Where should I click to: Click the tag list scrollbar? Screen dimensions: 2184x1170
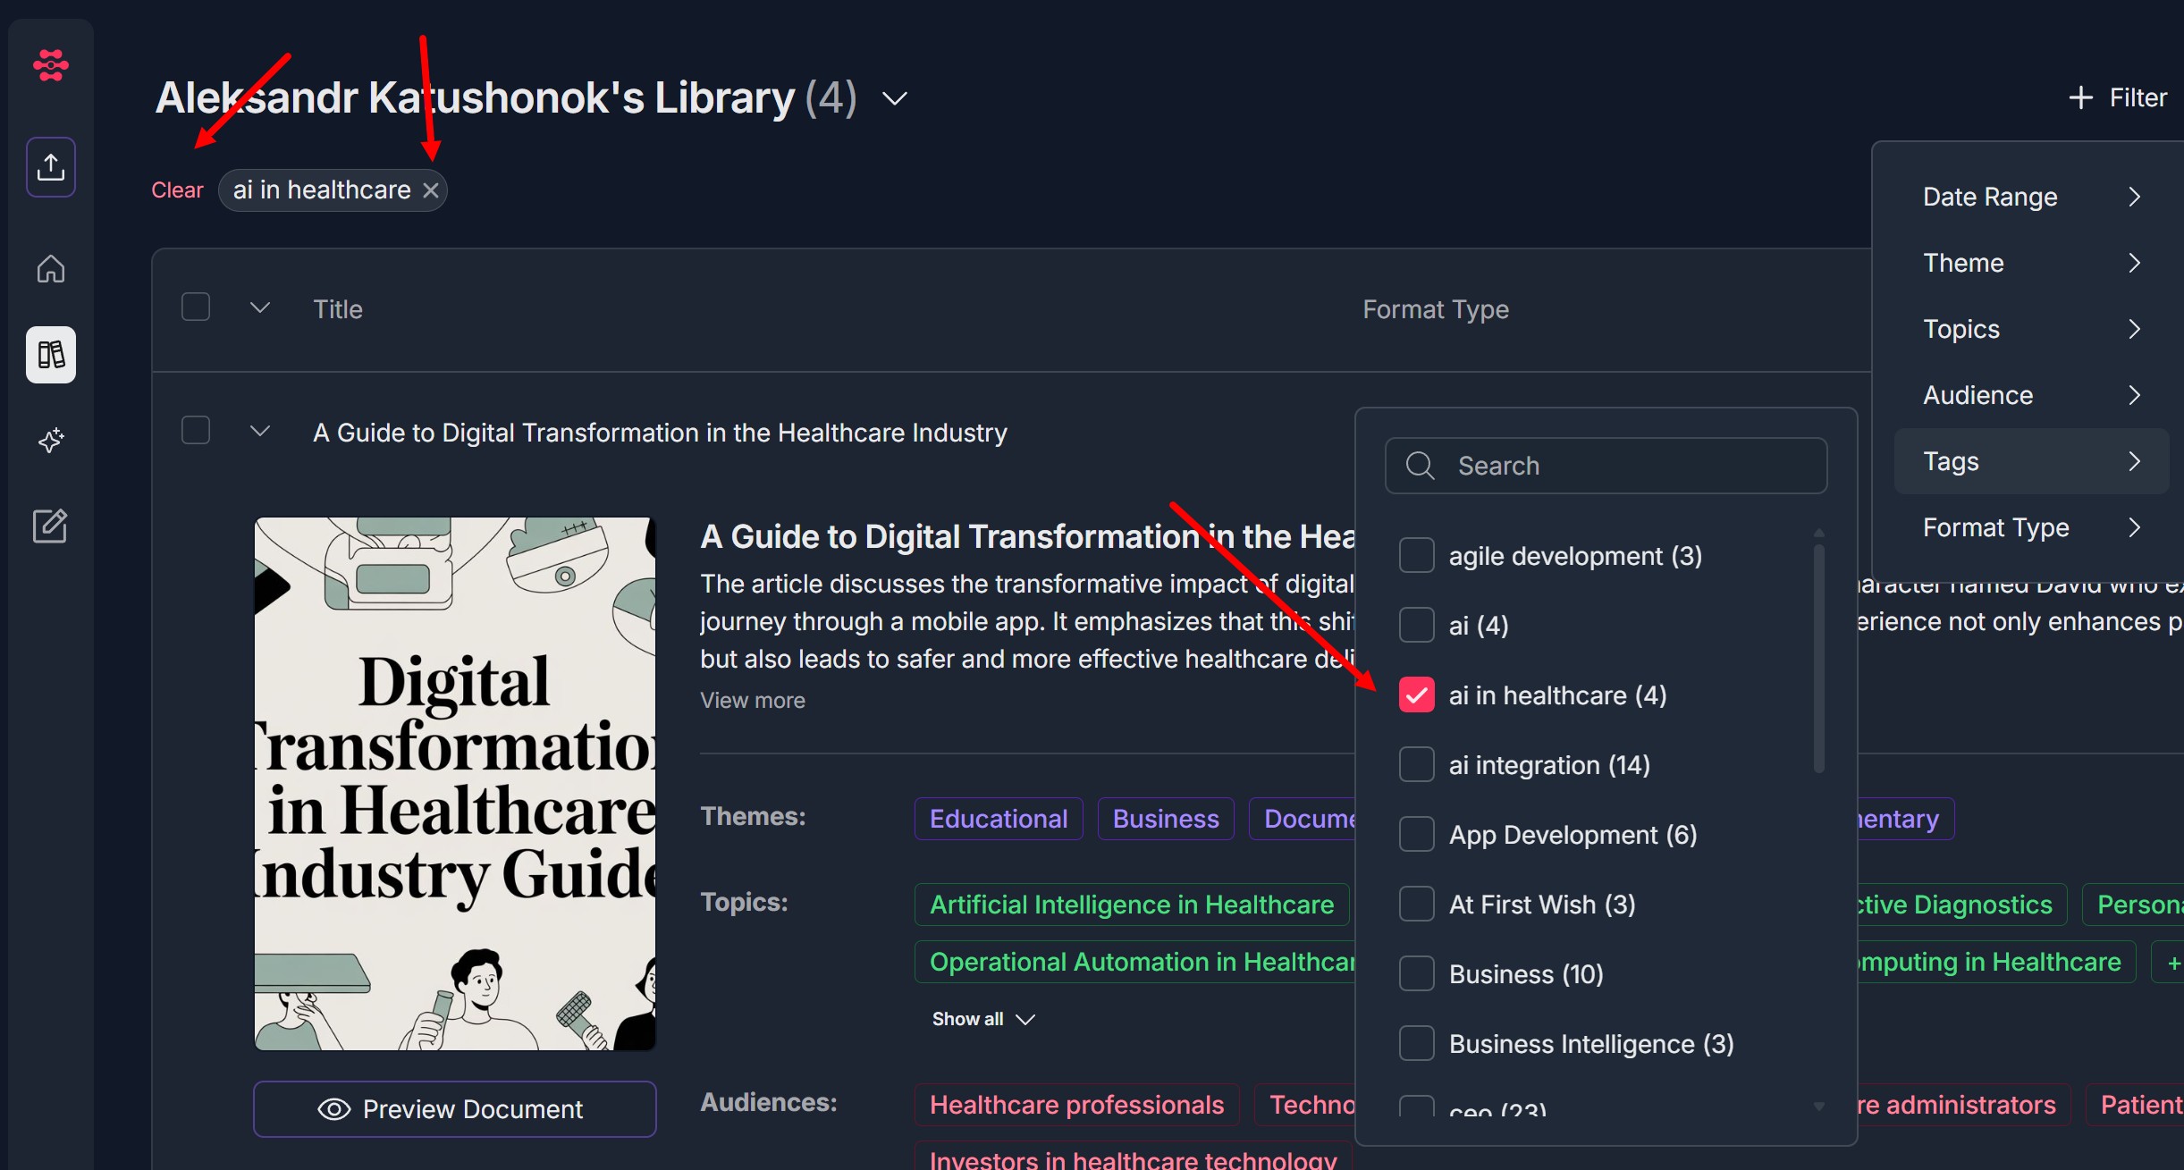pyautogui.click(x=1818, y=659)
